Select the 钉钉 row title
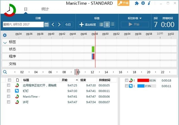This screenshot has height=125, width=179. click(x=26, y=91)
